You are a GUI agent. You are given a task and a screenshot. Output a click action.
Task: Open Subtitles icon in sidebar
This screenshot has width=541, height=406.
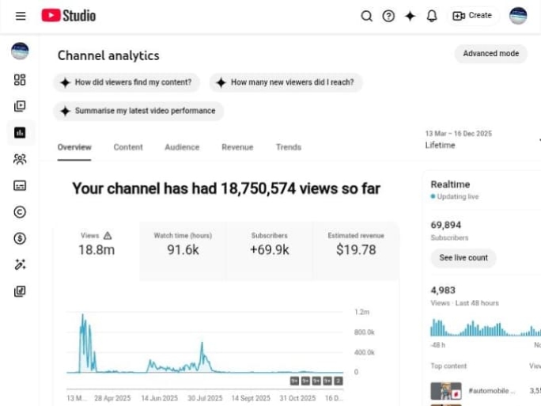pos(20,185)
